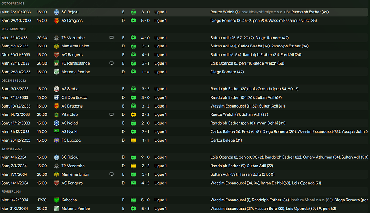370x213 pixels.
Task: Click the Vita Club team badge
Action: 57,115
